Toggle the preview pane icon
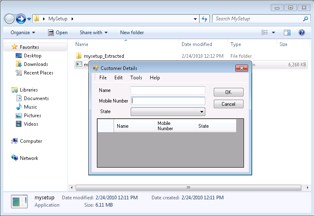Image resolution: width=314 pixels, height=216 pixels. [x=287, y=33]
